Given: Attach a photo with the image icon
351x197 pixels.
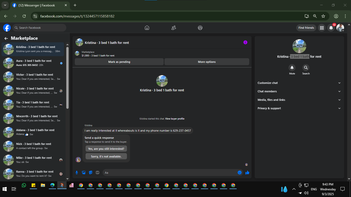Looking at the screenshot, I should [x=84, y=173].
